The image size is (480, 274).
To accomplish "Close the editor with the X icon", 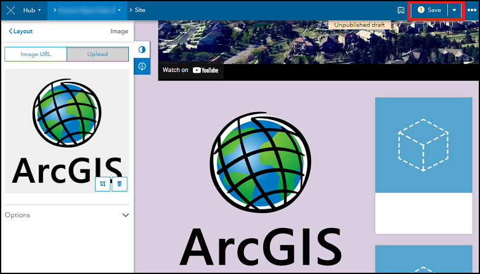I will [10, 10].
